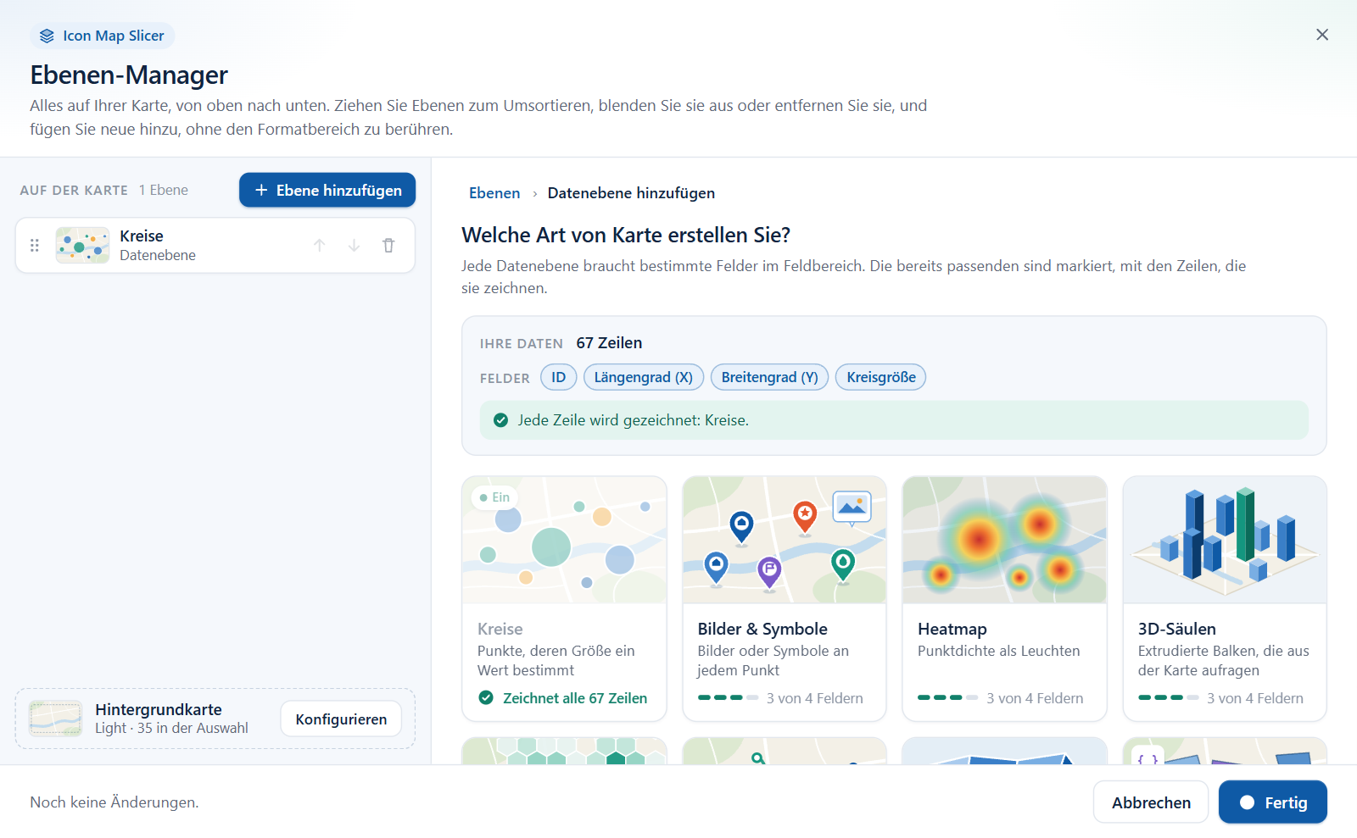Screen dimensions: 1357x838
Task: Click the drag handle of the Kreise layer
Action: (x=35, y=246)
